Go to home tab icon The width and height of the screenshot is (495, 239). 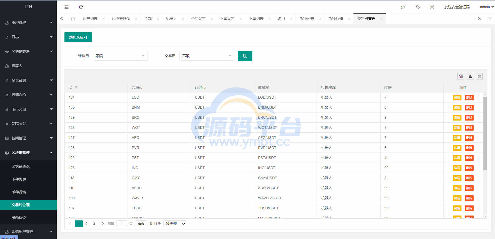click(73, 19)
